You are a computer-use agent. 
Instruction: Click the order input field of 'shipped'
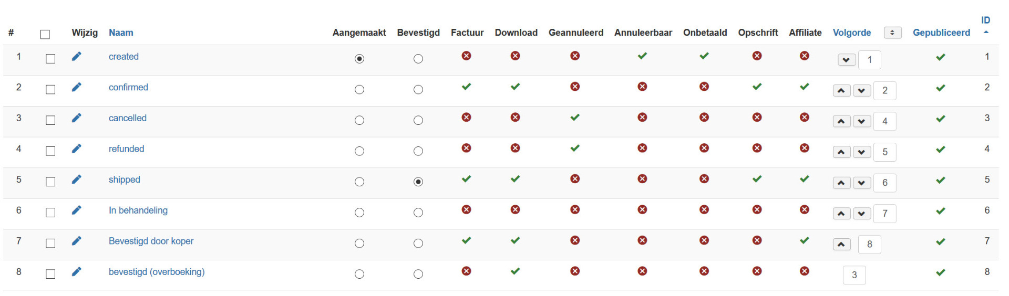(x=885, y=183)
